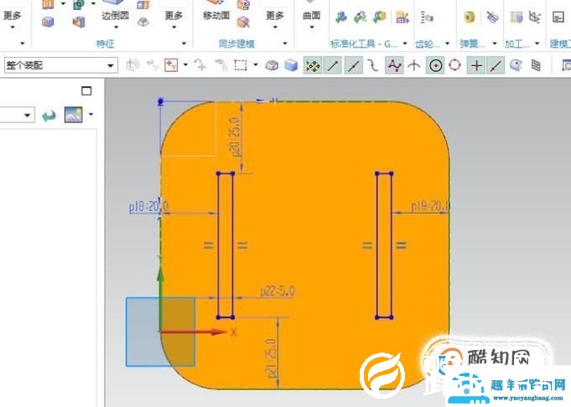Select the p21=25.0 vertical dimension
The image size is (571, 407).
[x=272, y=358]
